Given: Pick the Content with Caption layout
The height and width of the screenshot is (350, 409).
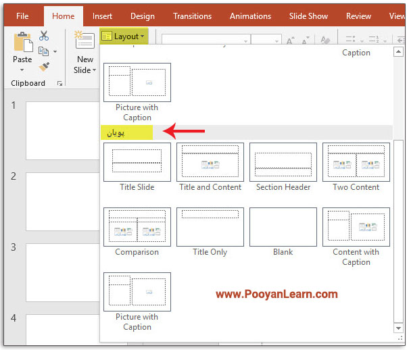Looking at the screenshot, I should pos(356,237).
